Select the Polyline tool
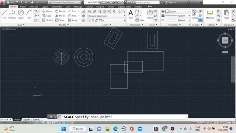The height and width of the screenshot is (133, 236). (x=12, y=14)
